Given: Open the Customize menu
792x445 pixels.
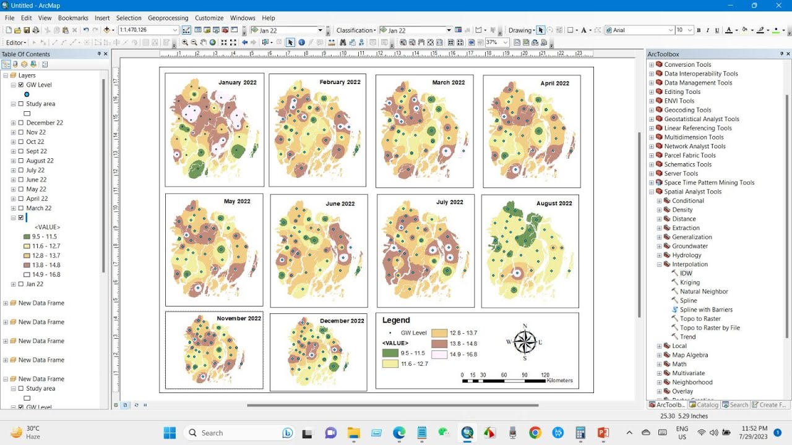Looking at the screenshot, I should point(209,18).
